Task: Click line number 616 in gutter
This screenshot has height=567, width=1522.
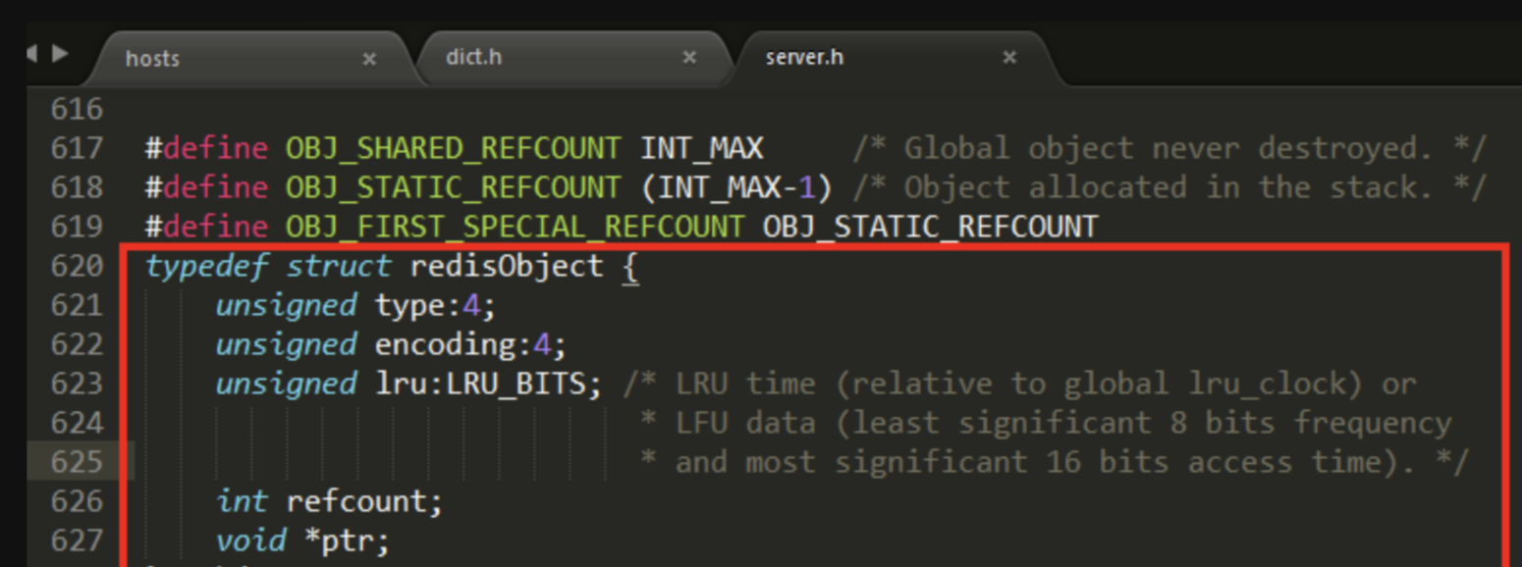Action: [x=77, y=109]
